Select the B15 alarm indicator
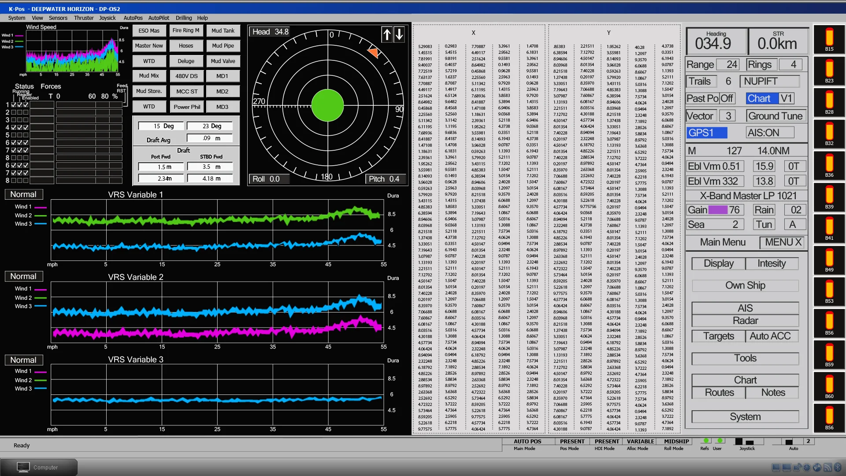The image size is (846, 476). pyautogui.click(x=829, y=39)
